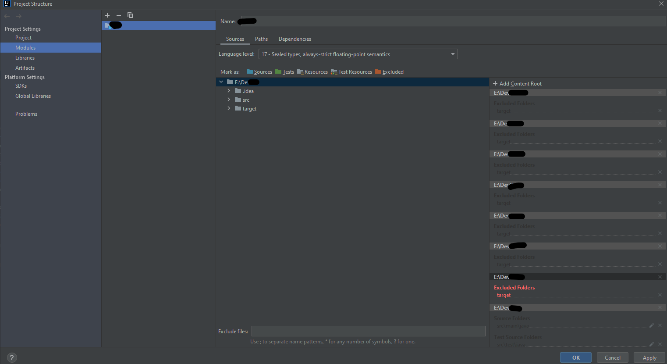Click the Apply button
Viewport: 667px width, 364px height.
pyautogui.click(x=649, y=357)
